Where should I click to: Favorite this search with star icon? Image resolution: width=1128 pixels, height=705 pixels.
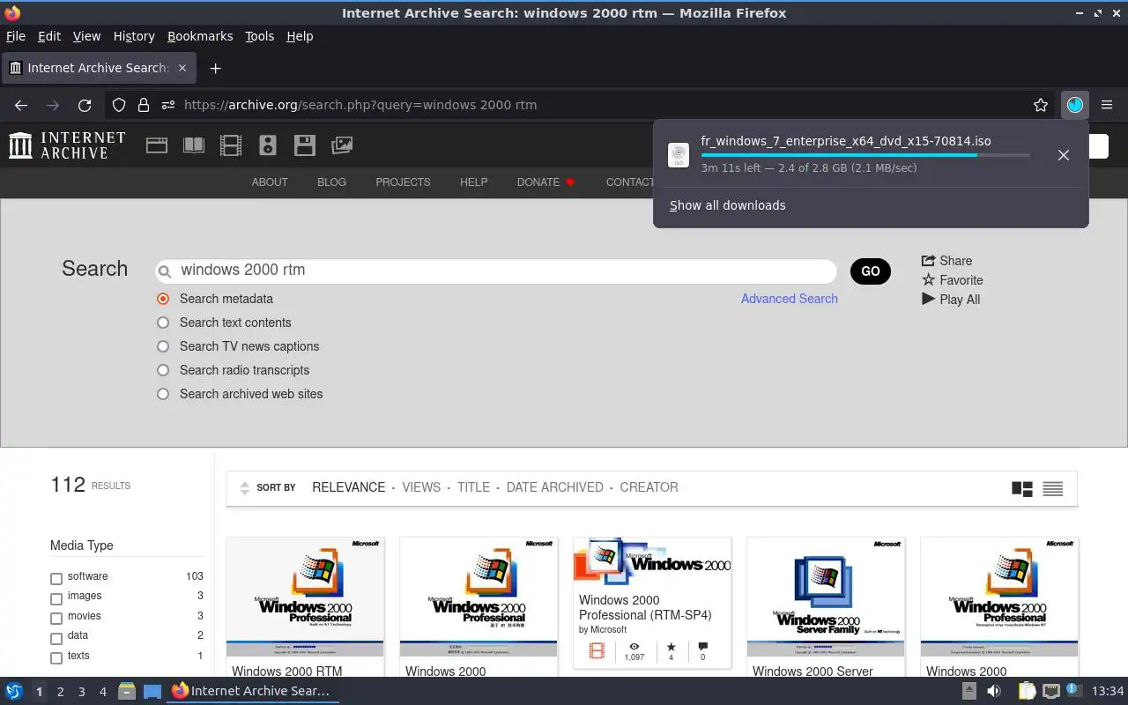(x=952, y=280)
